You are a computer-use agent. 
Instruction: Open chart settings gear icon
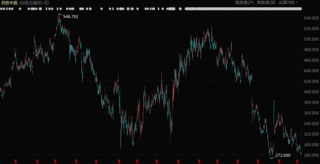pos(46,3)
